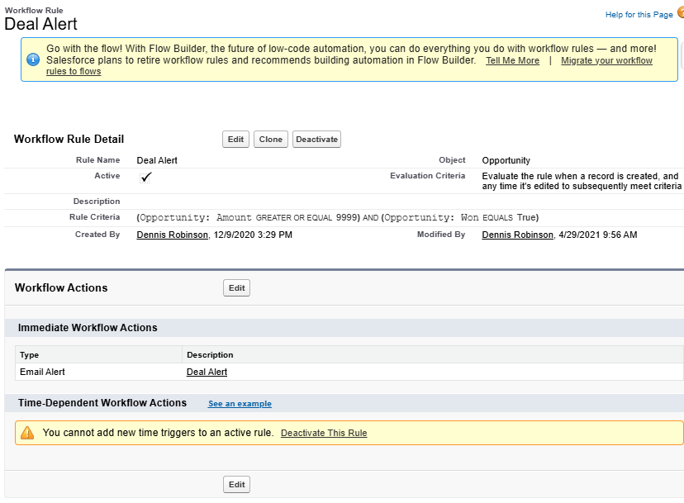684x503 pixels.
Task: Open the Deal Alert email alert action
Action: coord(207,372)
